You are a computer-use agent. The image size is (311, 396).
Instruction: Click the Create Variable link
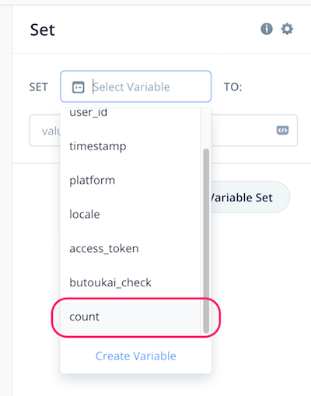(136, 356)
